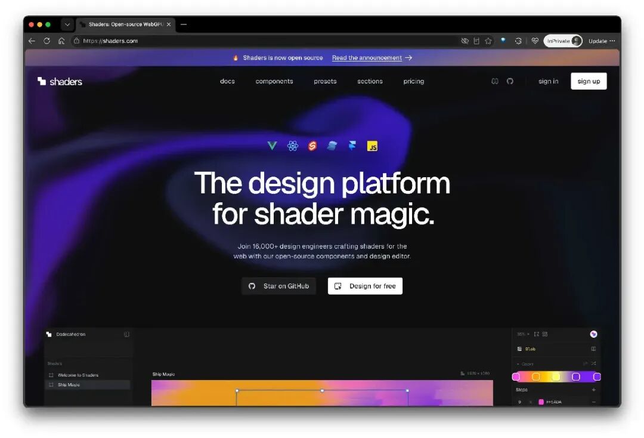Click the crossed-out eye tracking prevention icon
The image size is (644, 438).
click(x=465, y=41)
